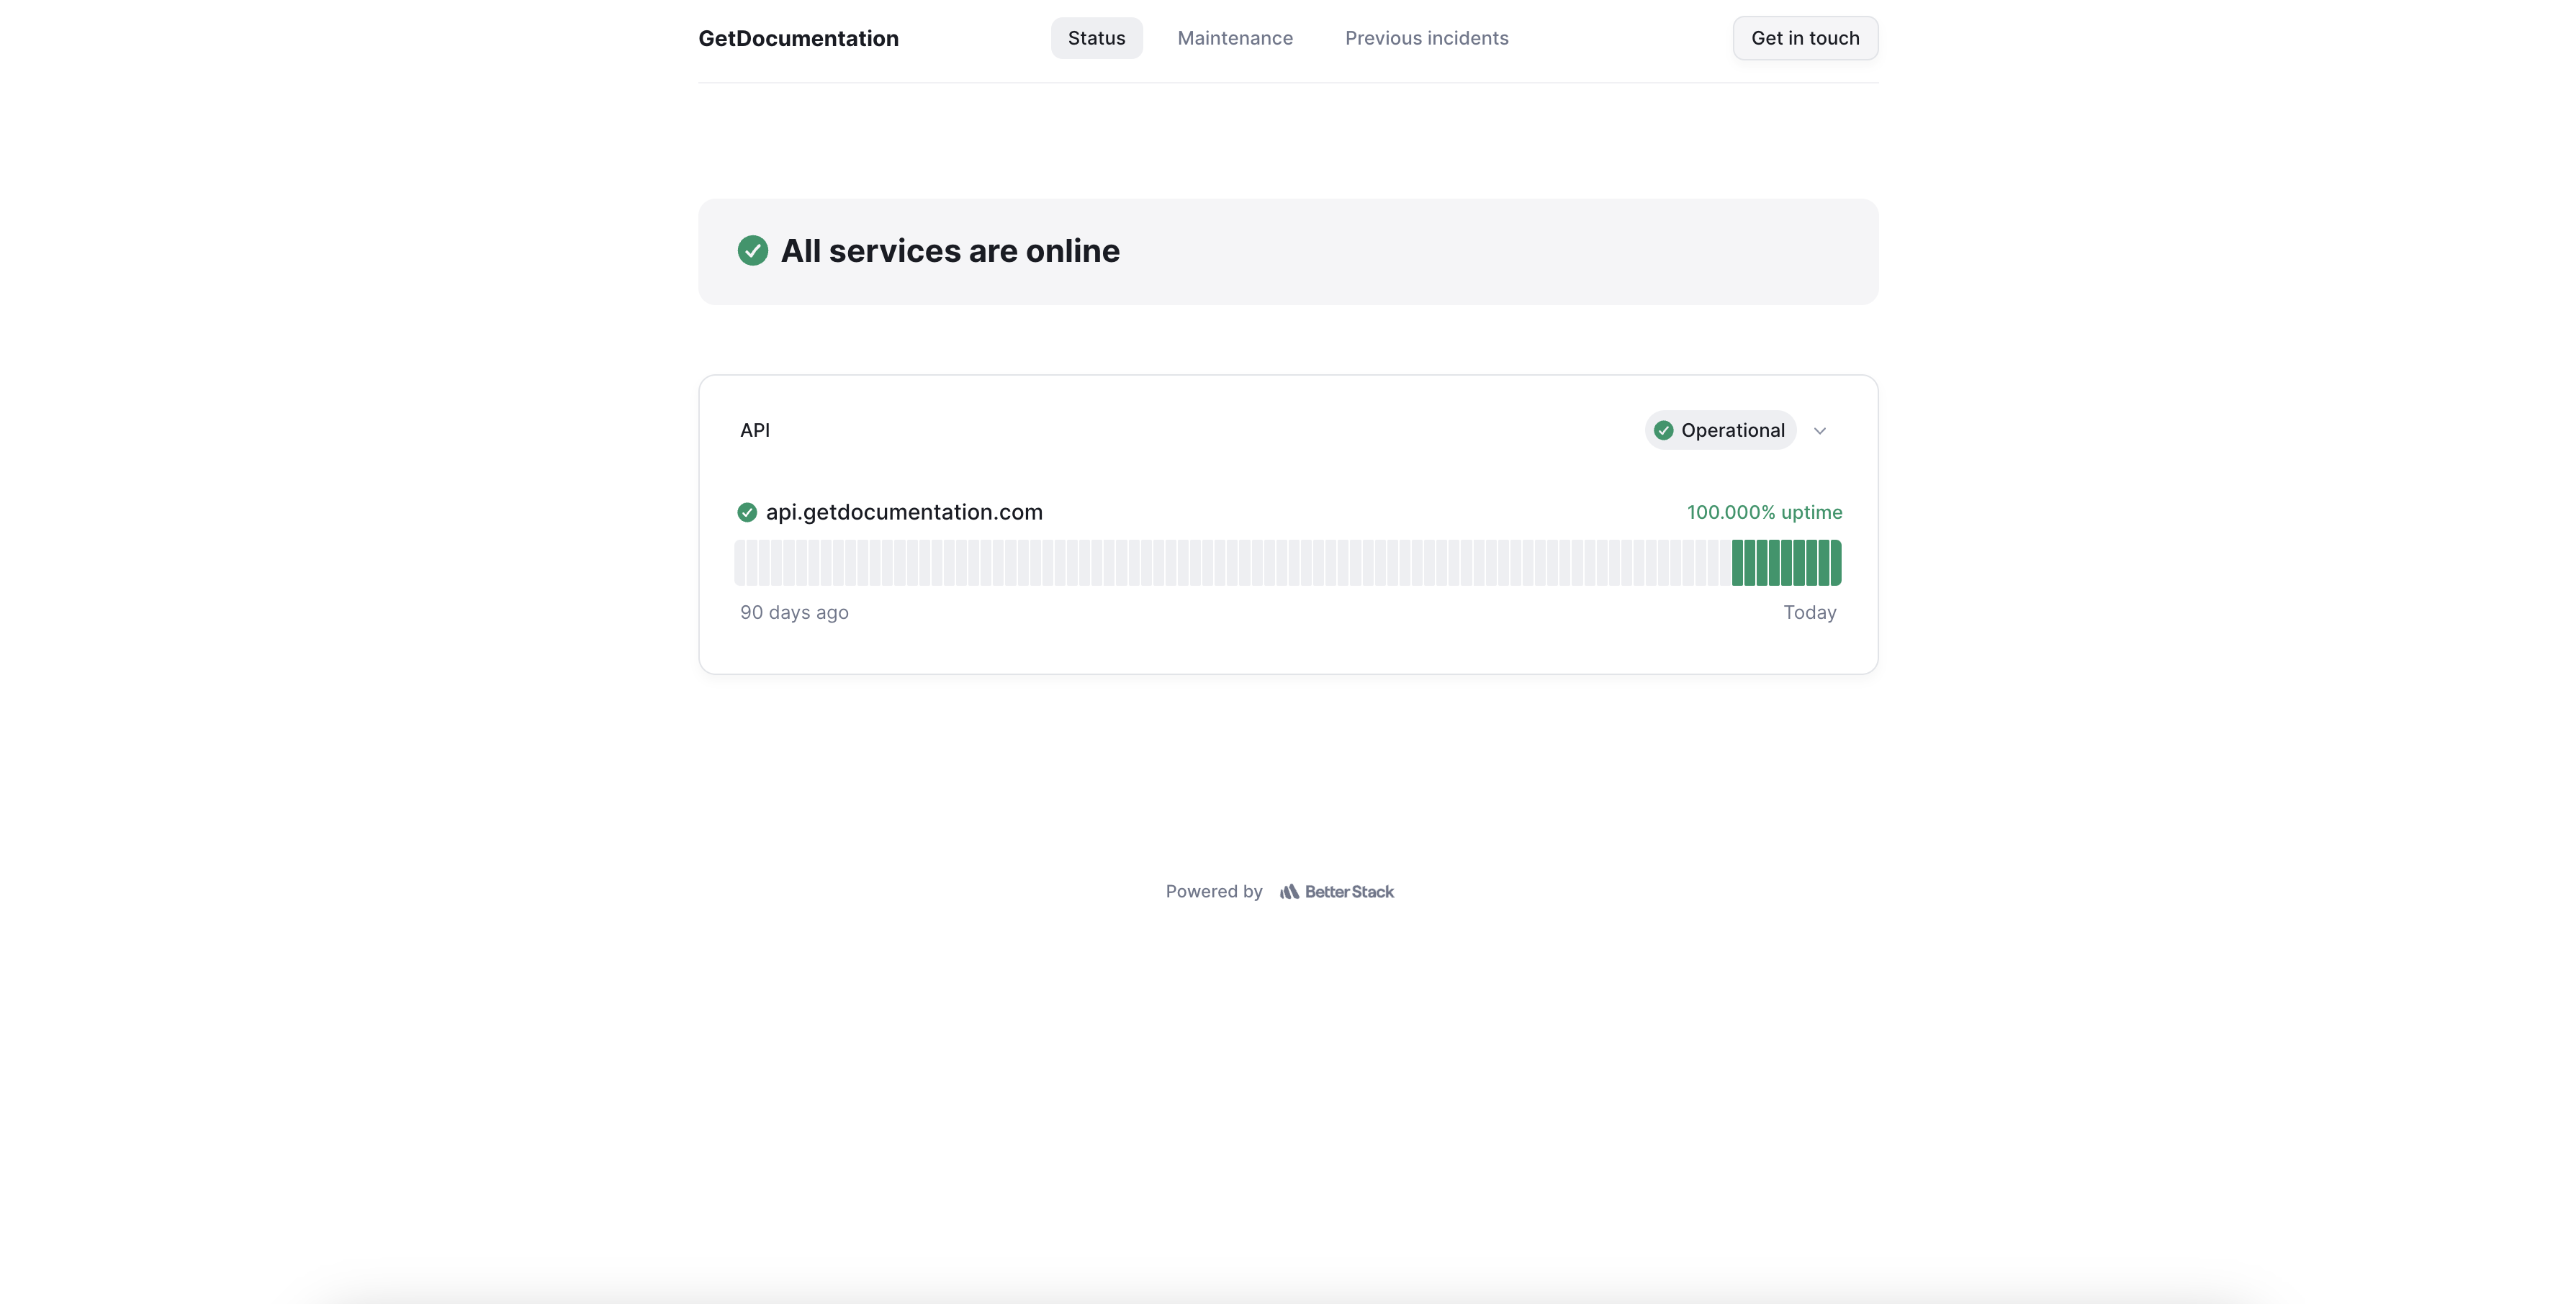The height and width of the screenshot is (1304, 2576).
Task: Click the Better Stack logo icon in the footer
Action: coord(1289,892)
